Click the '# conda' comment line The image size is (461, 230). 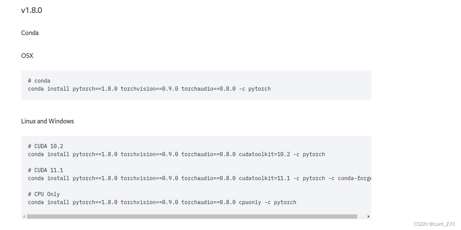click(x=39, y=81)
